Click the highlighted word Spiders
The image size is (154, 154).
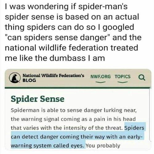(x=134, y=128)
